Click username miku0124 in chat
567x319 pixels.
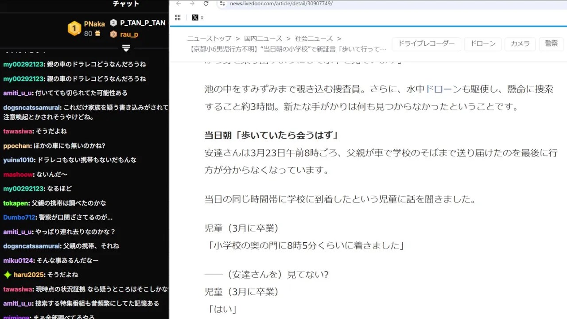[x=18, y=261]
